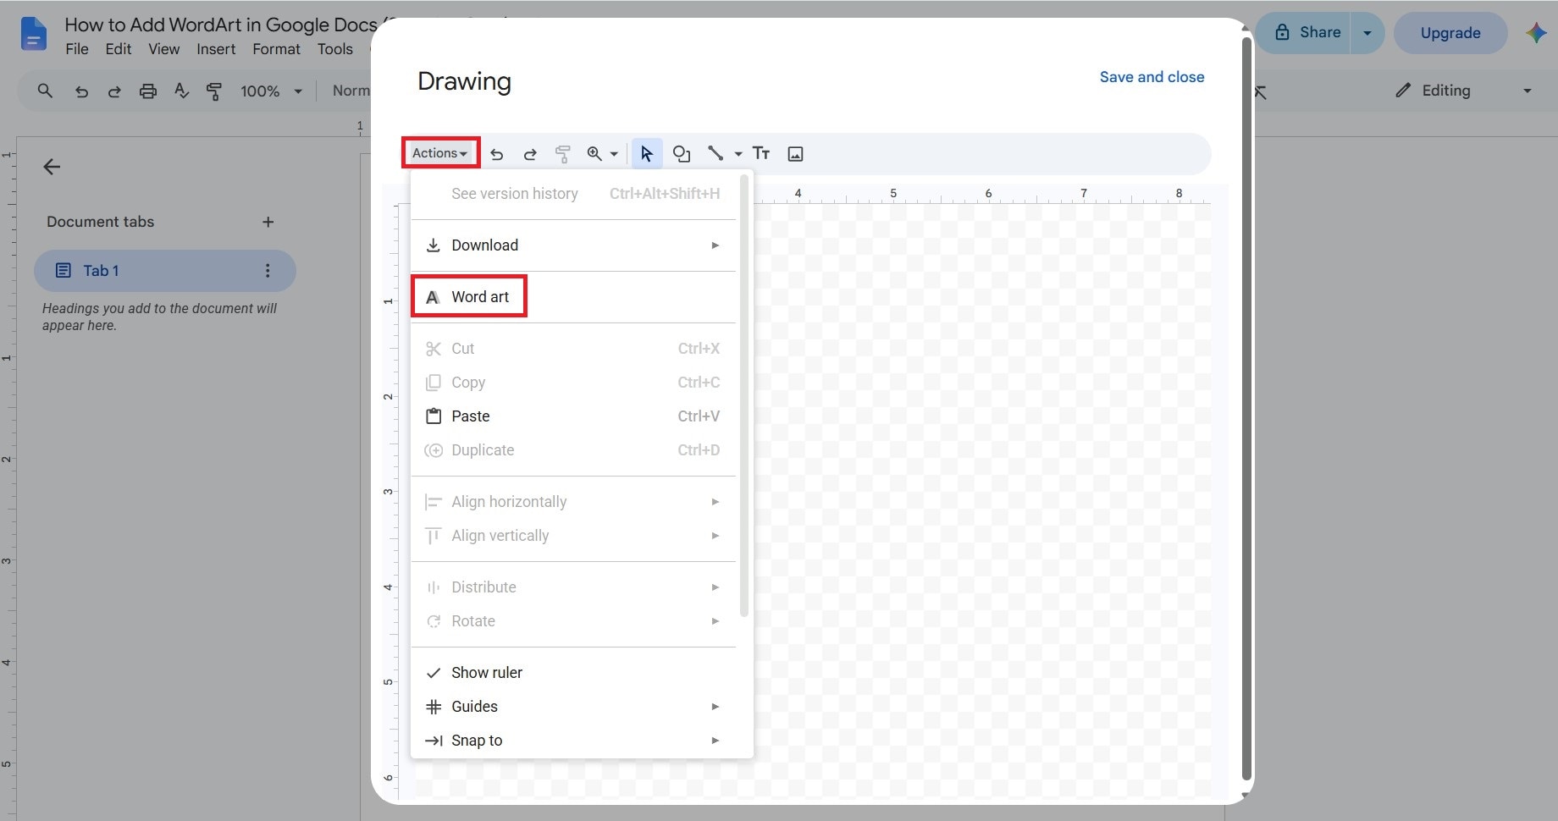Select the Line tool icon
The width and height of the screenshot is (1558, 821).
coord(716,153)
